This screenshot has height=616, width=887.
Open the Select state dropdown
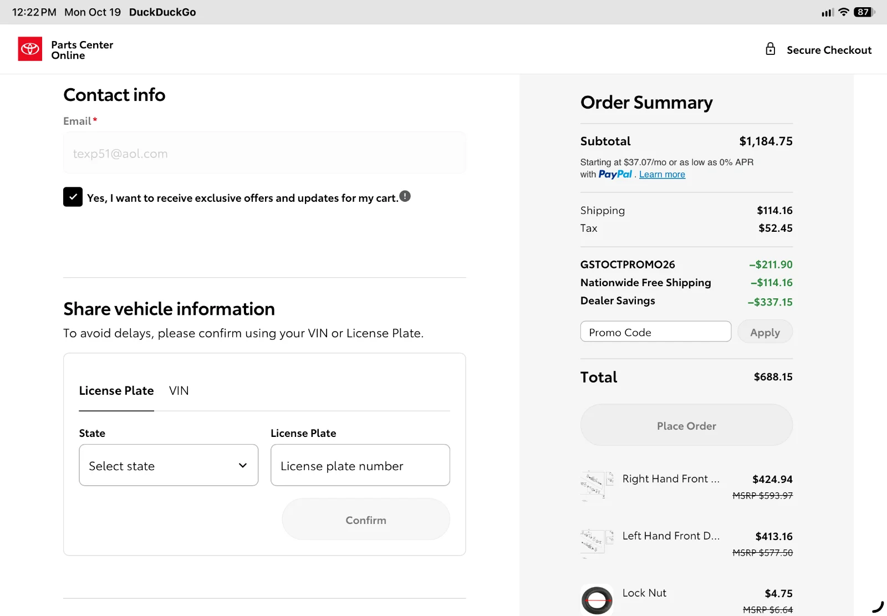tap(169, 465)
